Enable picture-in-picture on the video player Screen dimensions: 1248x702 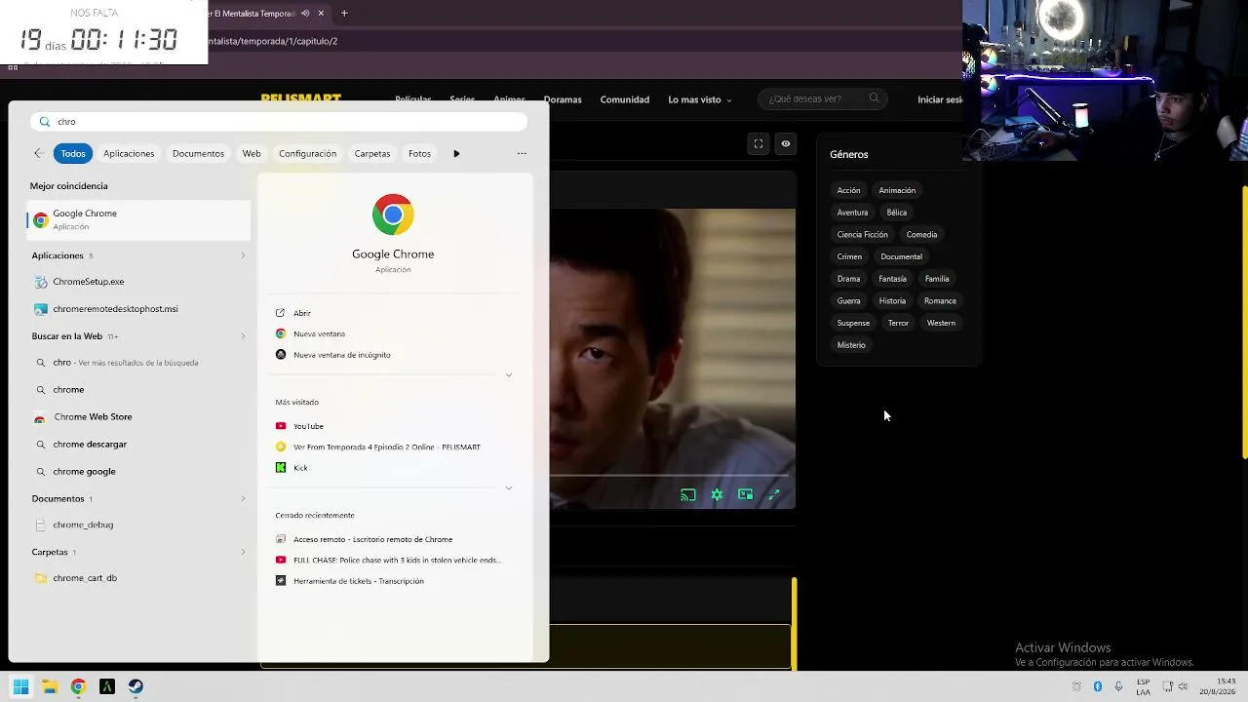coord(746,494)
